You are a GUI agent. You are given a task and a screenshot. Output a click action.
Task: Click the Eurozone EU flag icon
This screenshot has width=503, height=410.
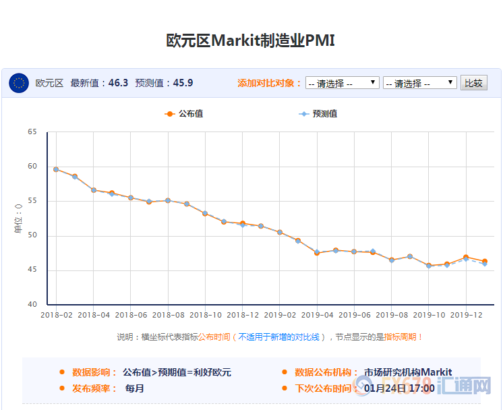coord(19,83)
